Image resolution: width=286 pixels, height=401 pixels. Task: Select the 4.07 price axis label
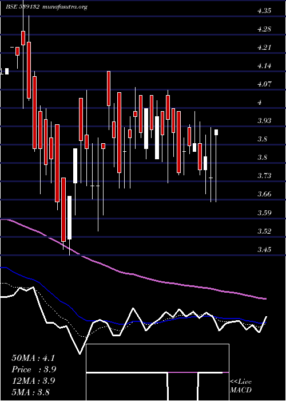(x=264, y=84)
